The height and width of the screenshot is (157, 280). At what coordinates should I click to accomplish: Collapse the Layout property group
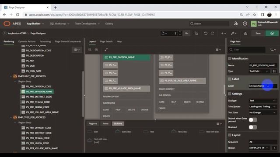230,135
